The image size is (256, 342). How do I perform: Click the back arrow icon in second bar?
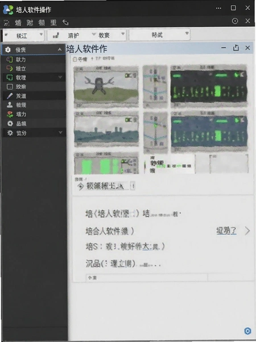(65, 22)
